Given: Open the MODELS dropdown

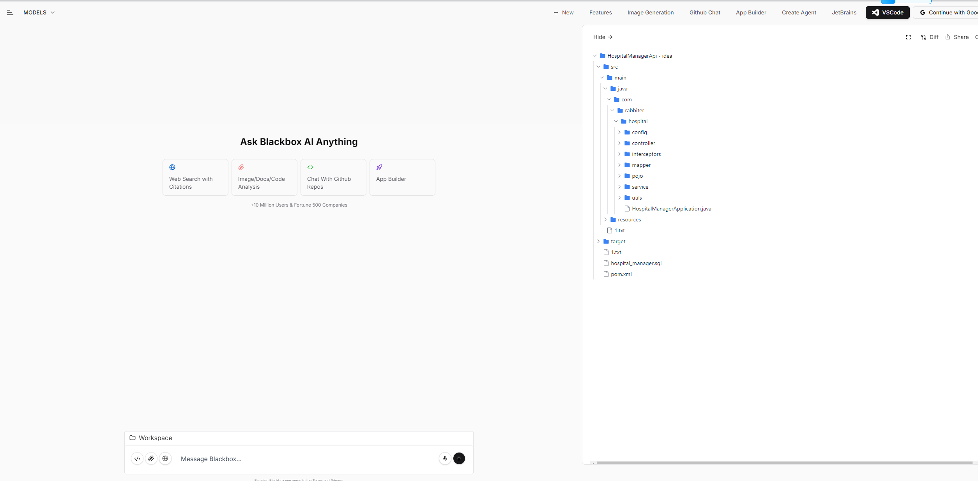Looking at the screenshot, I should pos(39,12).
